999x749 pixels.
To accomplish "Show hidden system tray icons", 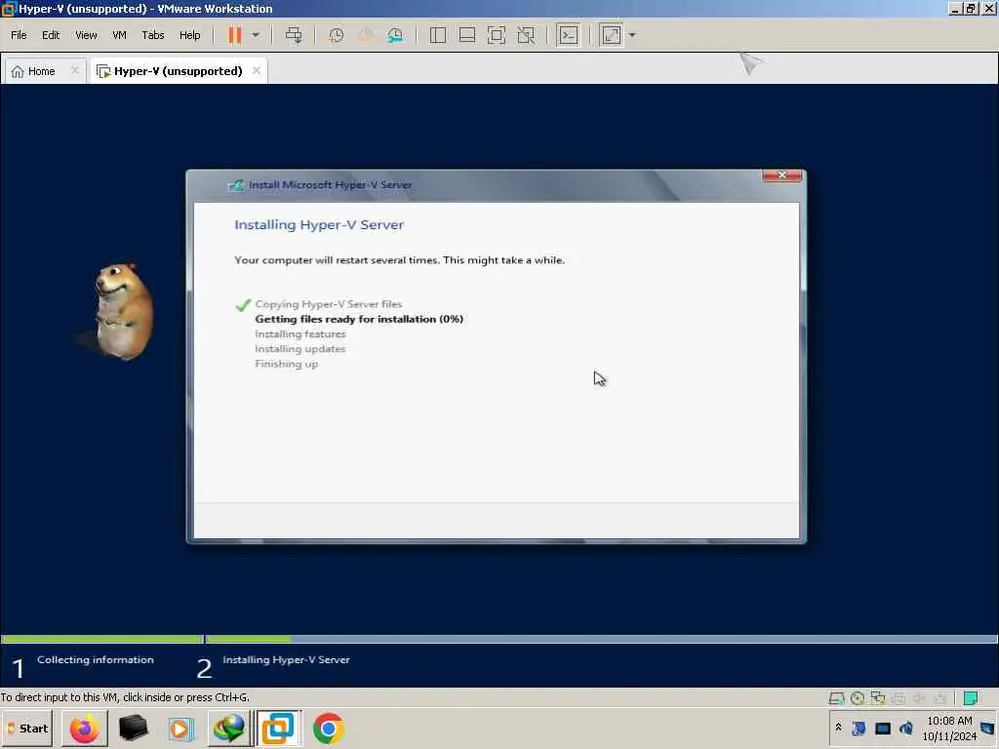I will (838, 727).
